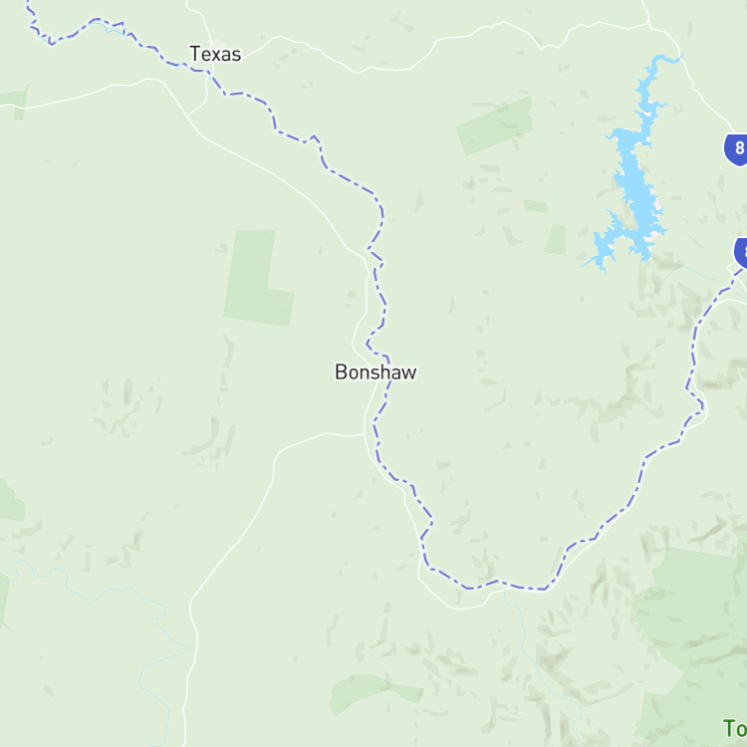Click the dashed border at its southernmost curve
Viewport: 747px width, 747px height.
[x=505, y=586]
